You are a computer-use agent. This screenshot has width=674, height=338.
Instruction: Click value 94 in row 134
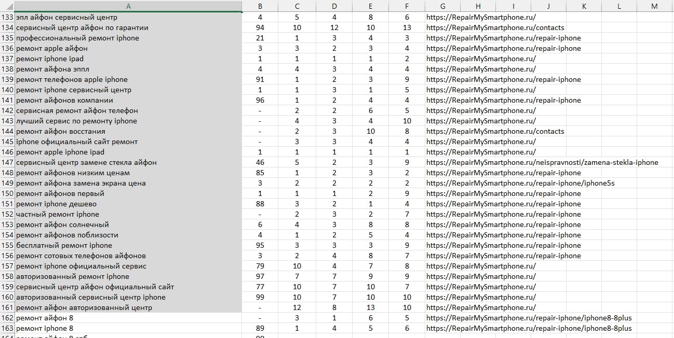click(x=260, y=27)
